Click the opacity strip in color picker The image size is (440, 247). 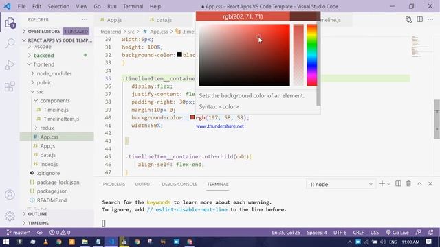tap(298, 55)
